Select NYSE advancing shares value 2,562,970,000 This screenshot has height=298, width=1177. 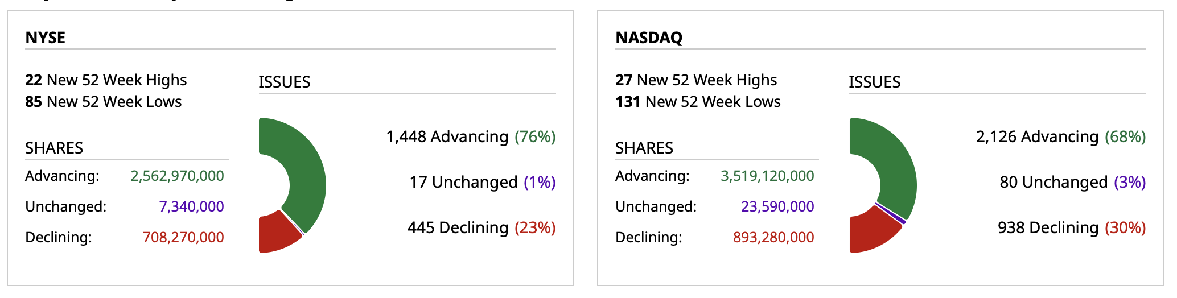(x=177, y=176)
